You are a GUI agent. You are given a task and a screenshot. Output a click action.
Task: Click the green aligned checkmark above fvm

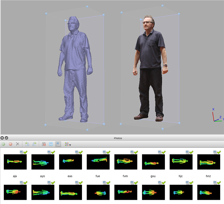click(x=136, y=152)
